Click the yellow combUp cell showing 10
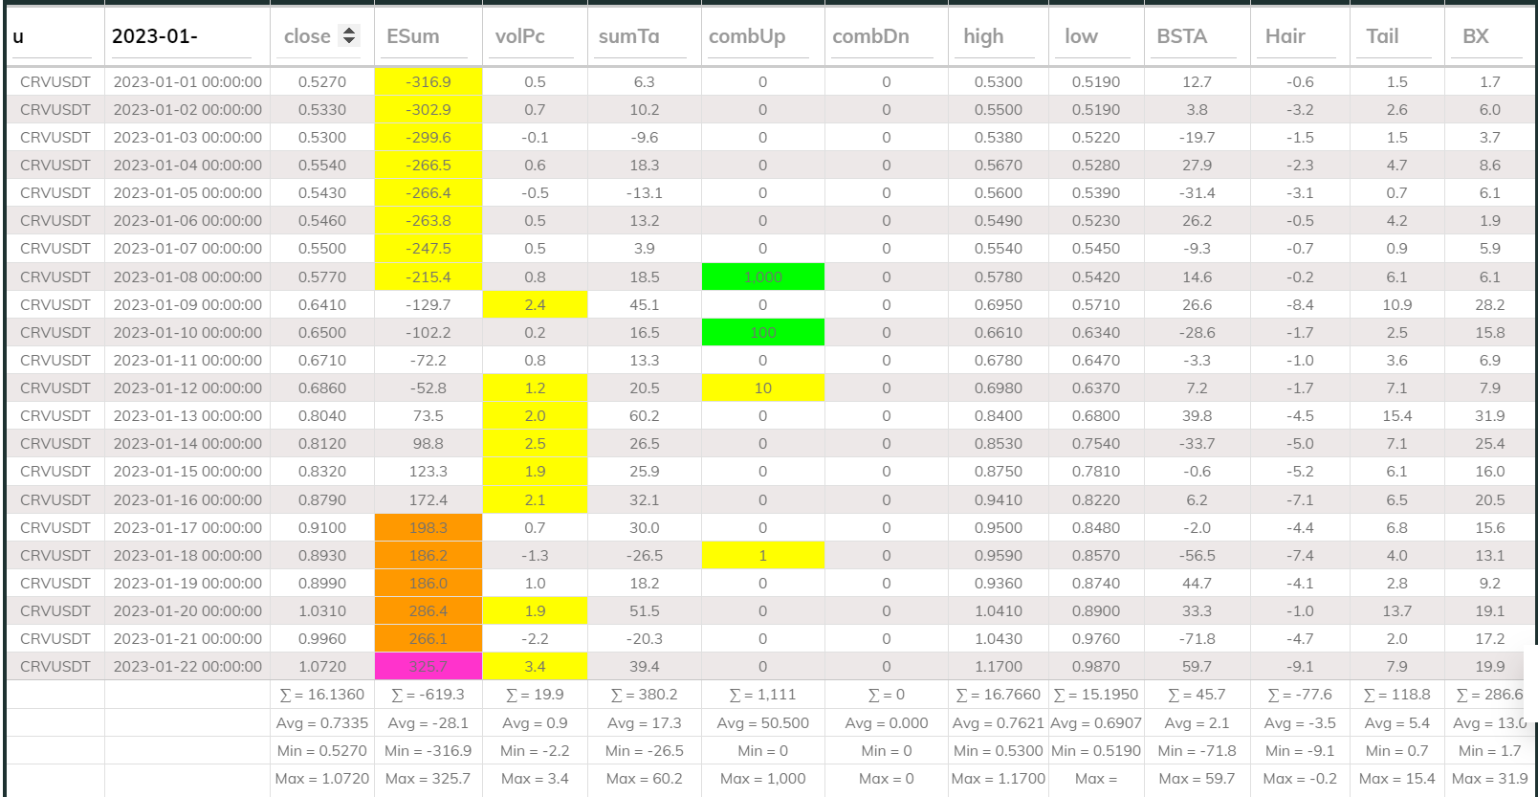This screenshot has width=1538, height=797. pos(762,388)
